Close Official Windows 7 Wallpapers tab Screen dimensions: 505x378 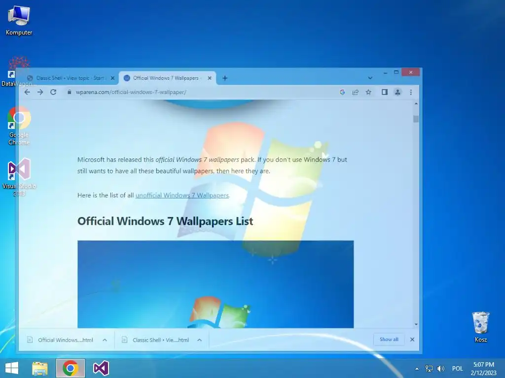point(210,78)
